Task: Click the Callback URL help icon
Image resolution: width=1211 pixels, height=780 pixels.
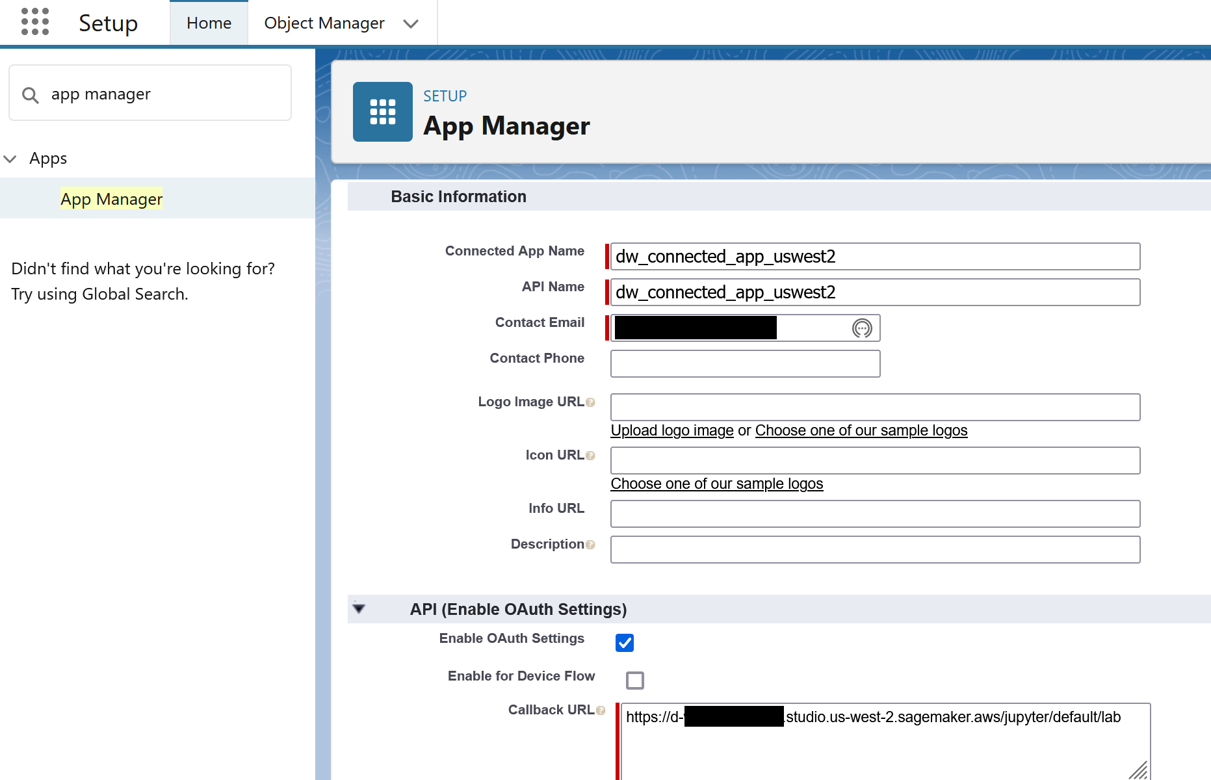Action: coord(601,710)
